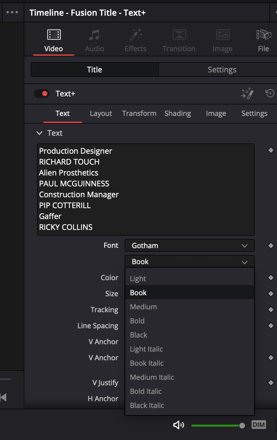Choose Book Italic font style
Screen dimensions: 277x440
pos(190,363)
